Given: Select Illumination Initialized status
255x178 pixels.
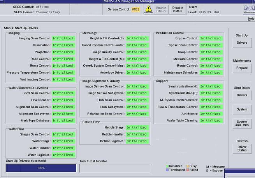Looking at the screenshot, I should click(x=63, y=45).
